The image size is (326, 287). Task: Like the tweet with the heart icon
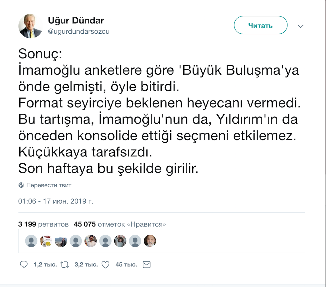tap(105, 265)
